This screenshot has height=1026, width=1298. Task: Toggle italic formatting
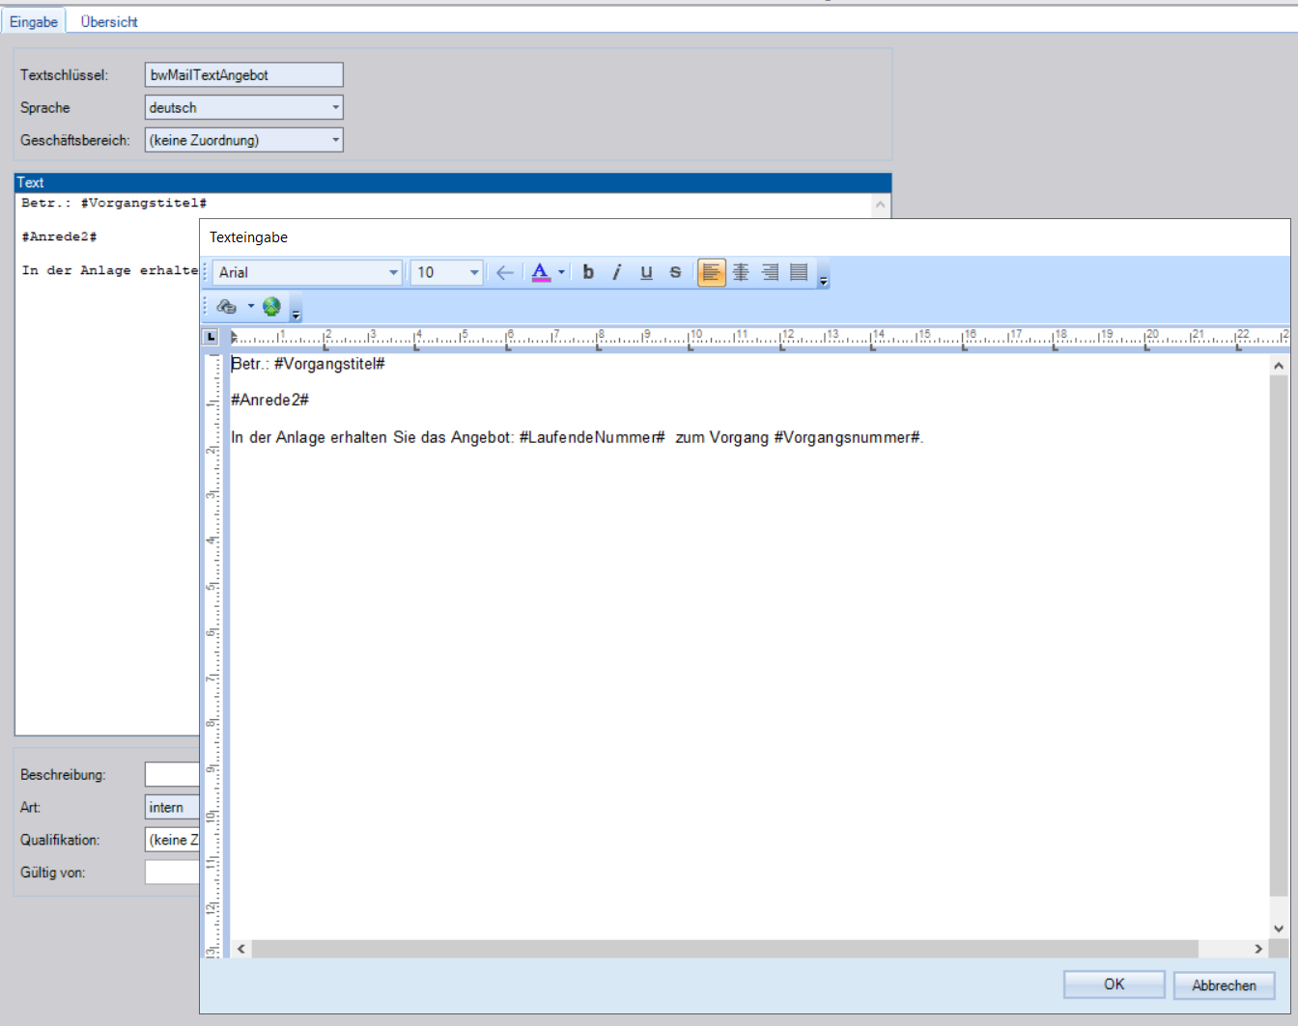pos(617,272)
